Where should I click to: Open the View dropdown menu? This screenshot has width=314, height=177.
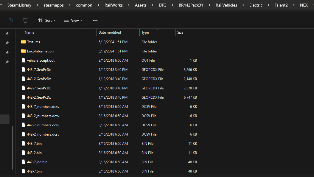click(x=73, y=20)
